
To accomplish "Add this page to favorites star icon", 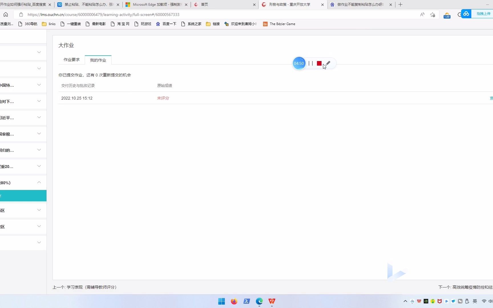I will click(x=433, y=15).
